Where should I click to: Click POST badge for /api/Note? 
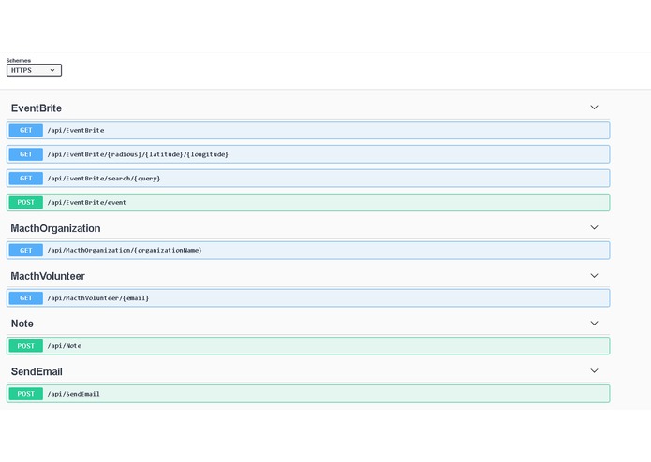tap(25, 346)
